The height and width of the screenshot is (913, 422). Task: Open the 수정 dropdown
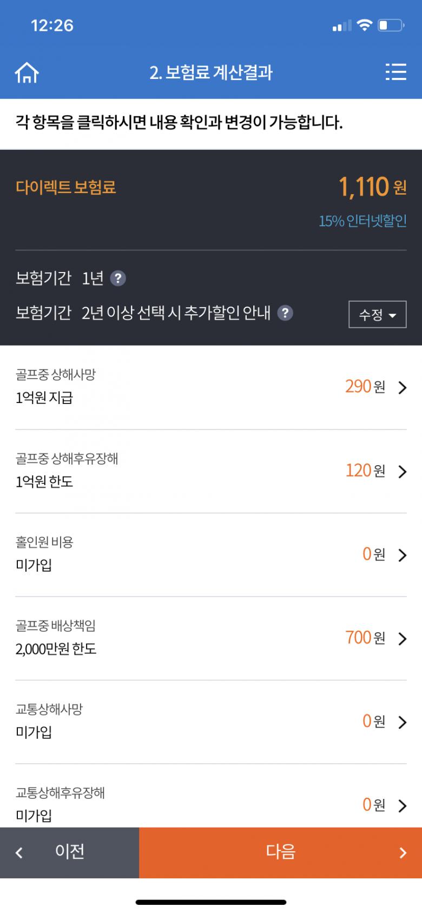click(377, 314)
